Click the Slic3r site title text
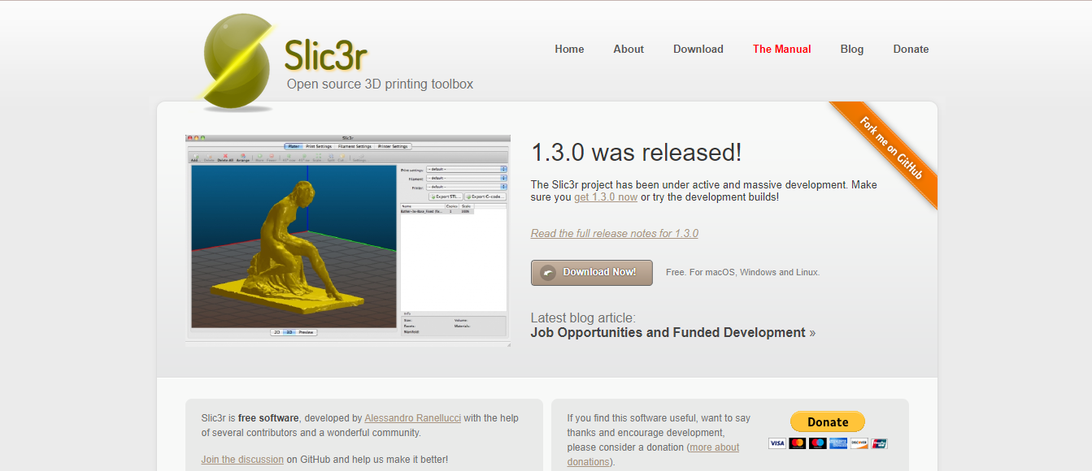The image size is (1092, 471). (x=326, y=56)
